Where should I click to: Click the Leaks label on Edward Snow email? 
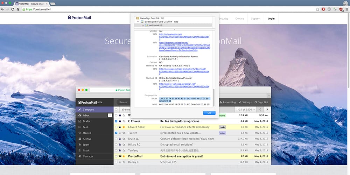click(x=222, y=127)
